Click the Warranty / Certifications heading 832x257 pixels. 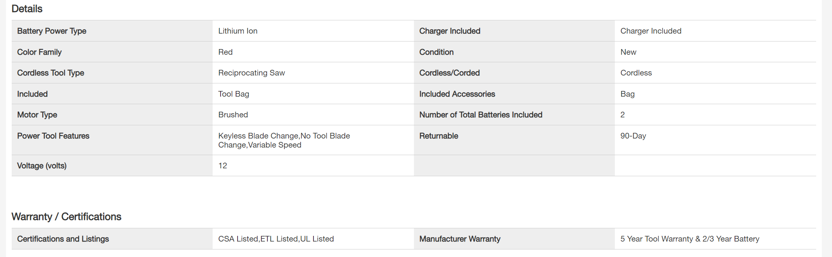pos(66,217)
